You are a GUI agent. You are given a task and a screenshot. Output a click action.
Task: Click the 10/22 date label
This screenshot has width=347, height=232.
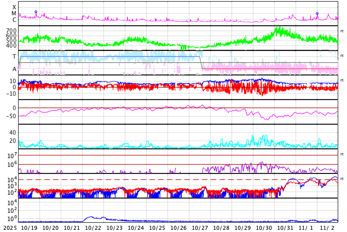pos(93,228)
